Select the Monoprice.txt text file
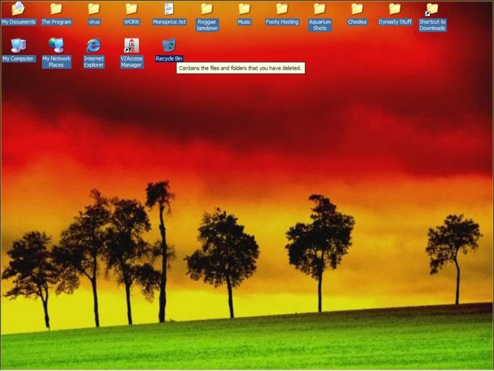This screenshot has width=494, height=371. point(169,9)
